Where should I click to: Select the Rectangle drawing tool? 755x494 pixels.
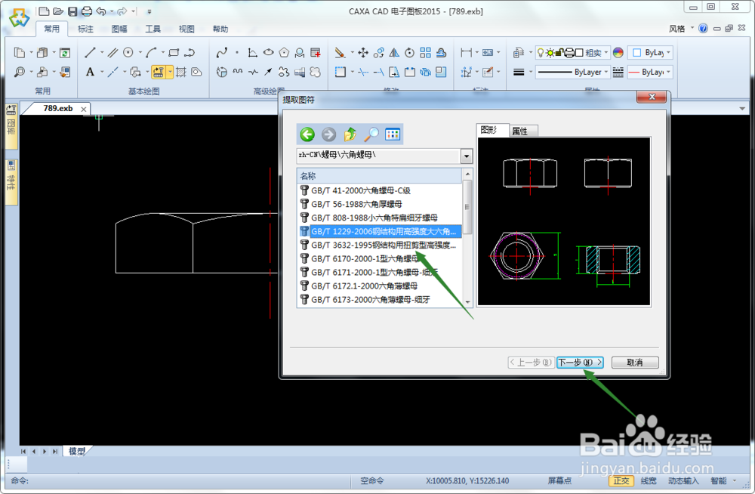(x=174, y=53)
